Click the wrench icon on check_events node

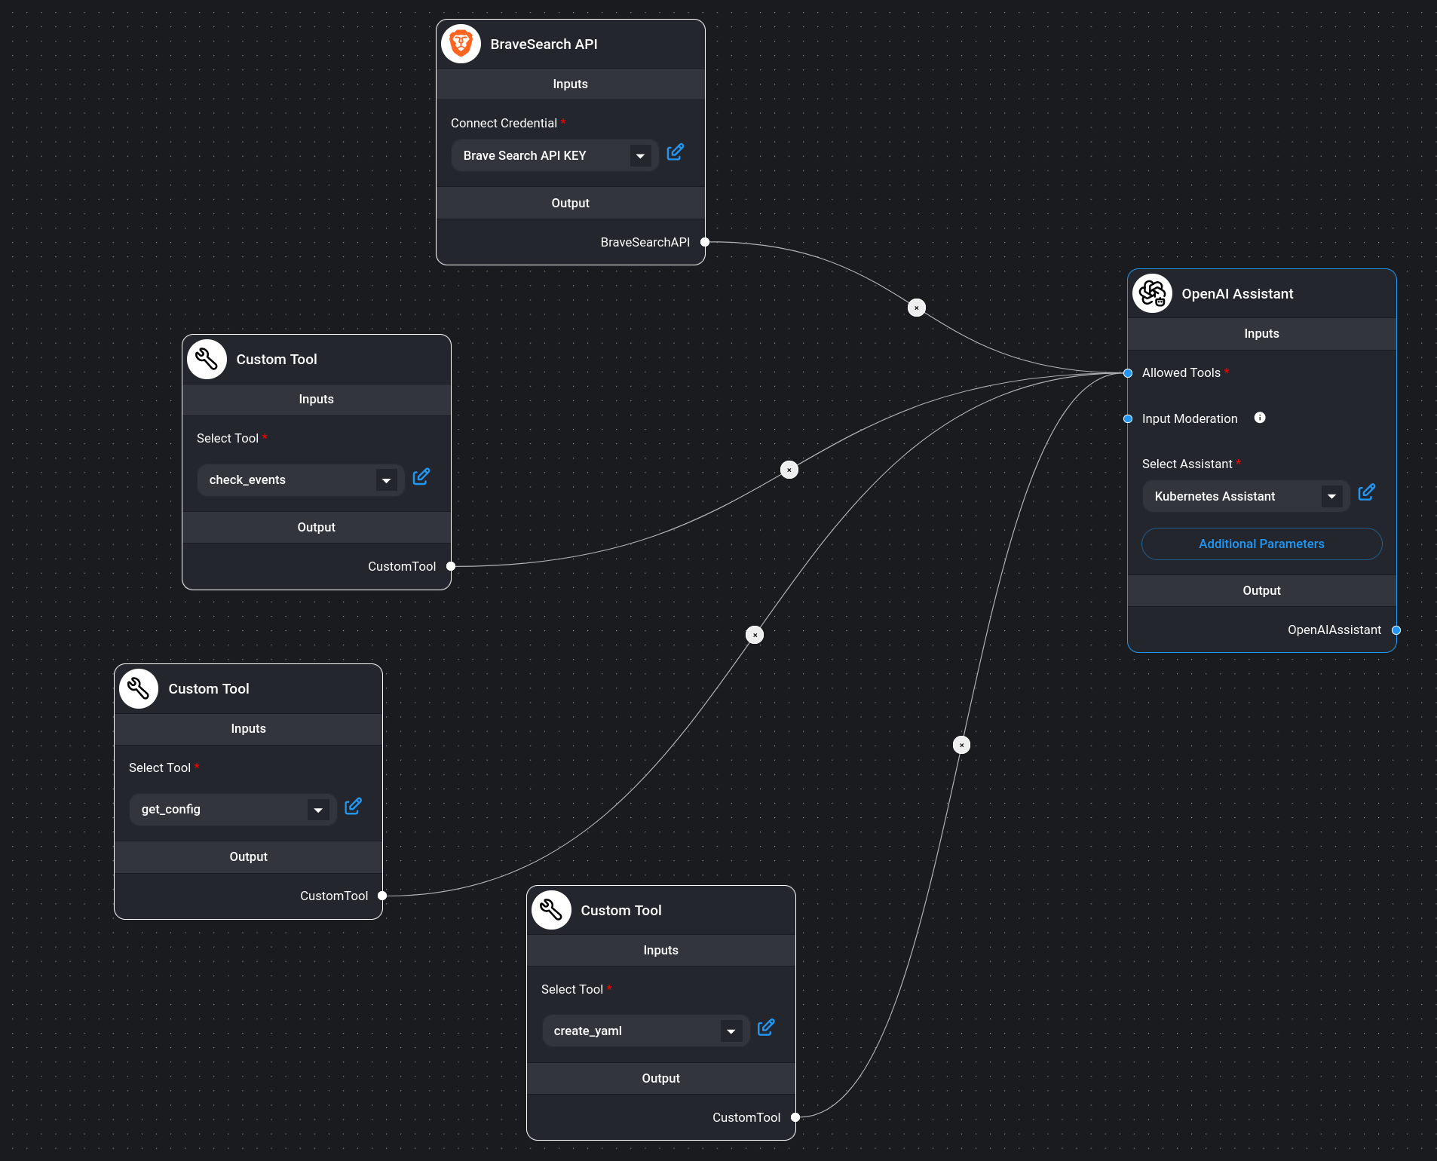click(x=207, y=359)
